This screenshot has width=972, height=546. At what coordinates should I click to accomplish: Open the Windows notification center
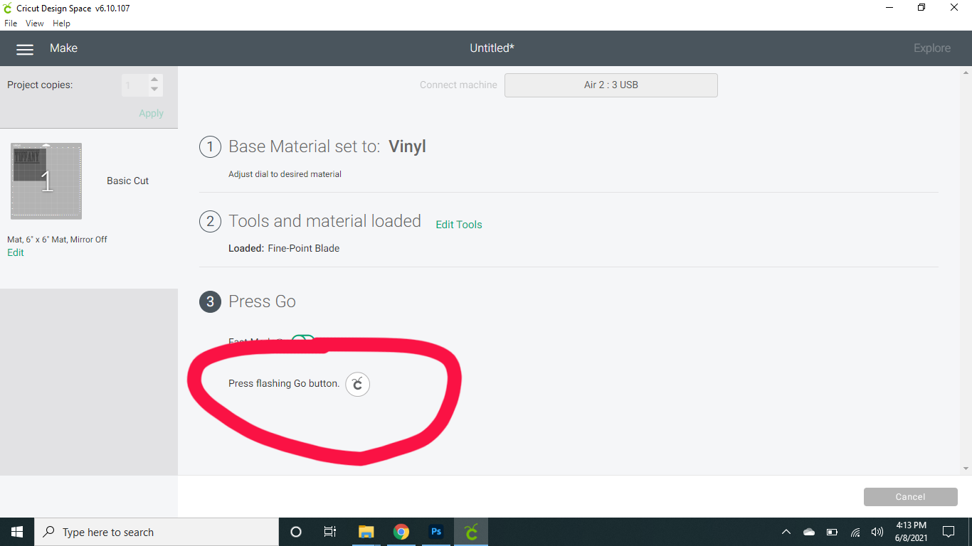click(x=949, y=532)
